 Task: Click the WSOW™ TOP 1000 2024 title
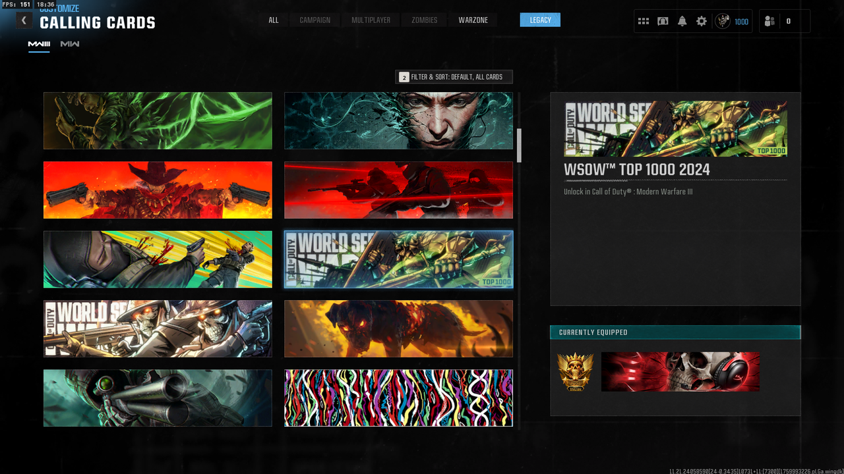[637, 170]
